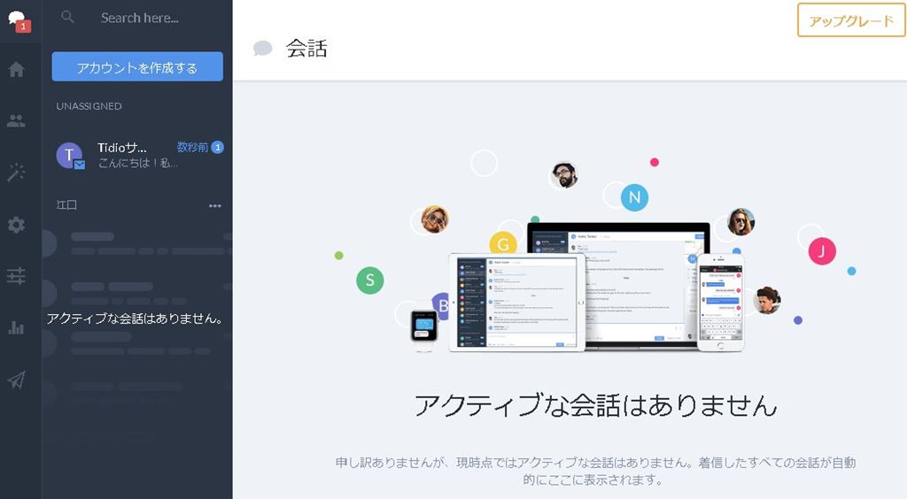
Task: Click the pink J avatar circle
Action: pyautogui.click(x=822, y=251)
